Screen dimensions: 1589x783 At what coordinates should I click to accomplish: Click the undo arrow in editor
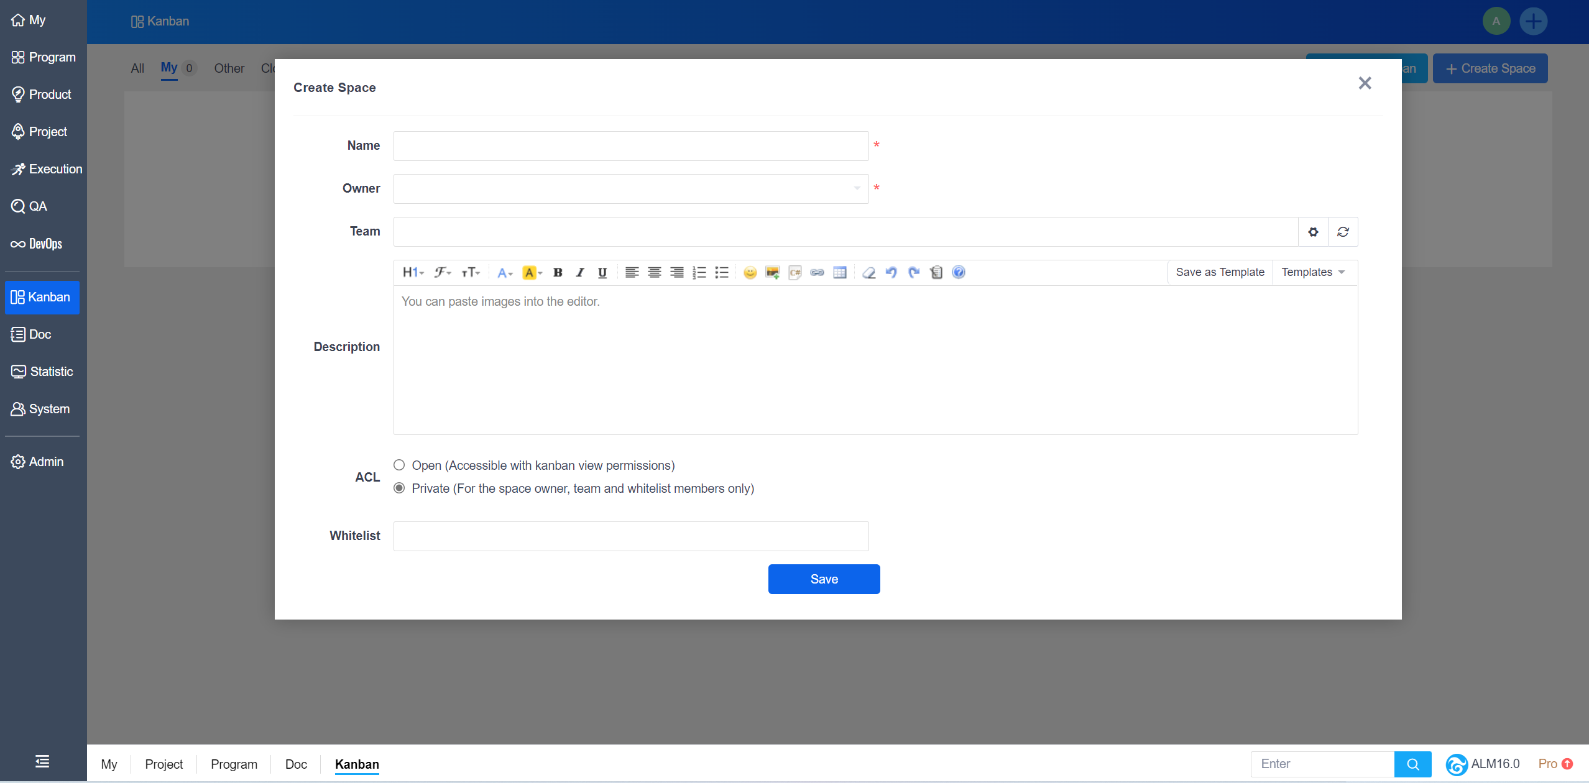891,272
